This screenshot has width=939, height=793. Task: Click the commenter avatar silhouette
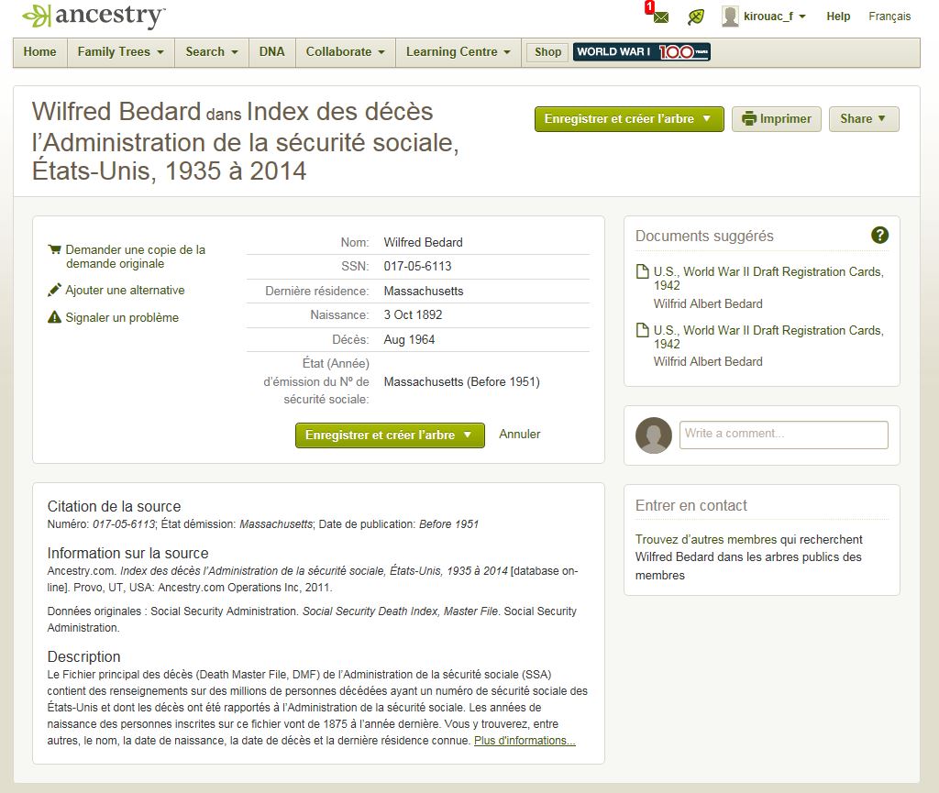[653, 435]
